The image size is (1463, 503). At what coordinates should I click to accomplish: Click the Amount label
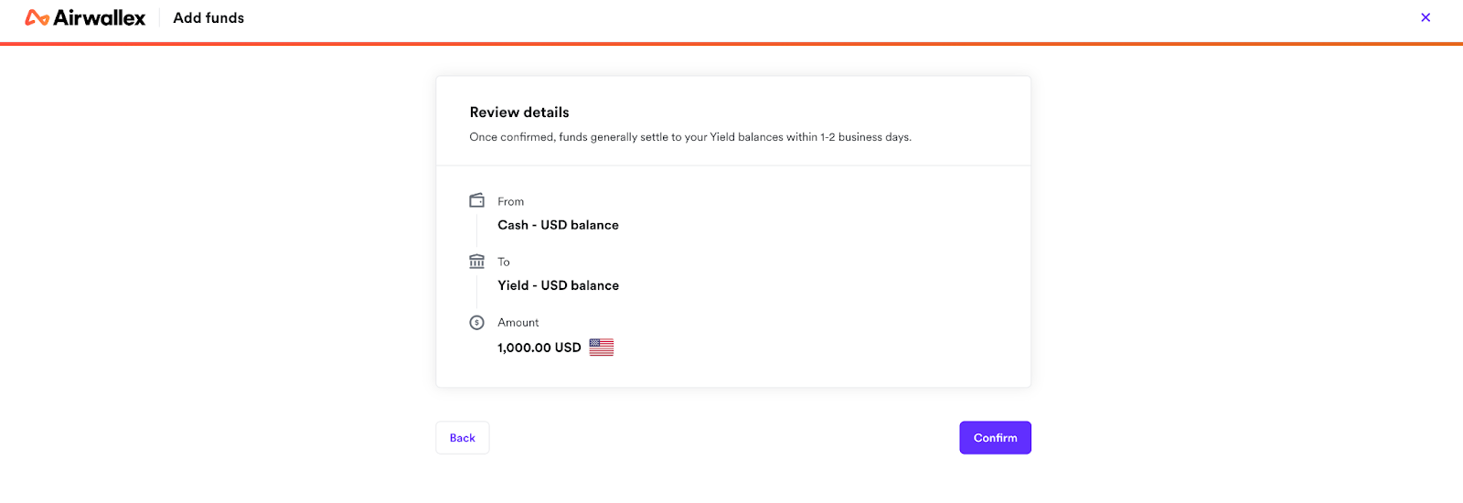coord(518,323)
